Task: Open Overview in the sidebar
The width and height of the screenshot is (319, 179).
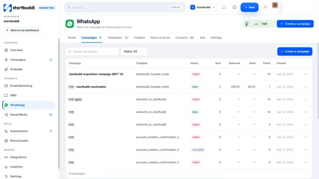Action: pos(29,50)
